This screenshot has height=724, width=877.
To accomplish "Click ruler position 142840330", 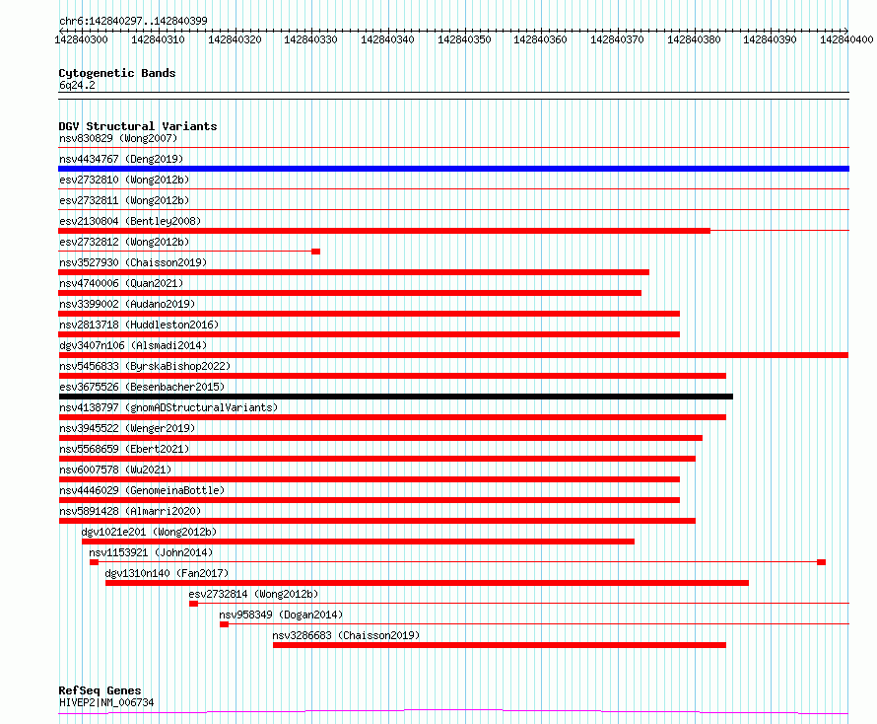I will (x=311, y=39).
